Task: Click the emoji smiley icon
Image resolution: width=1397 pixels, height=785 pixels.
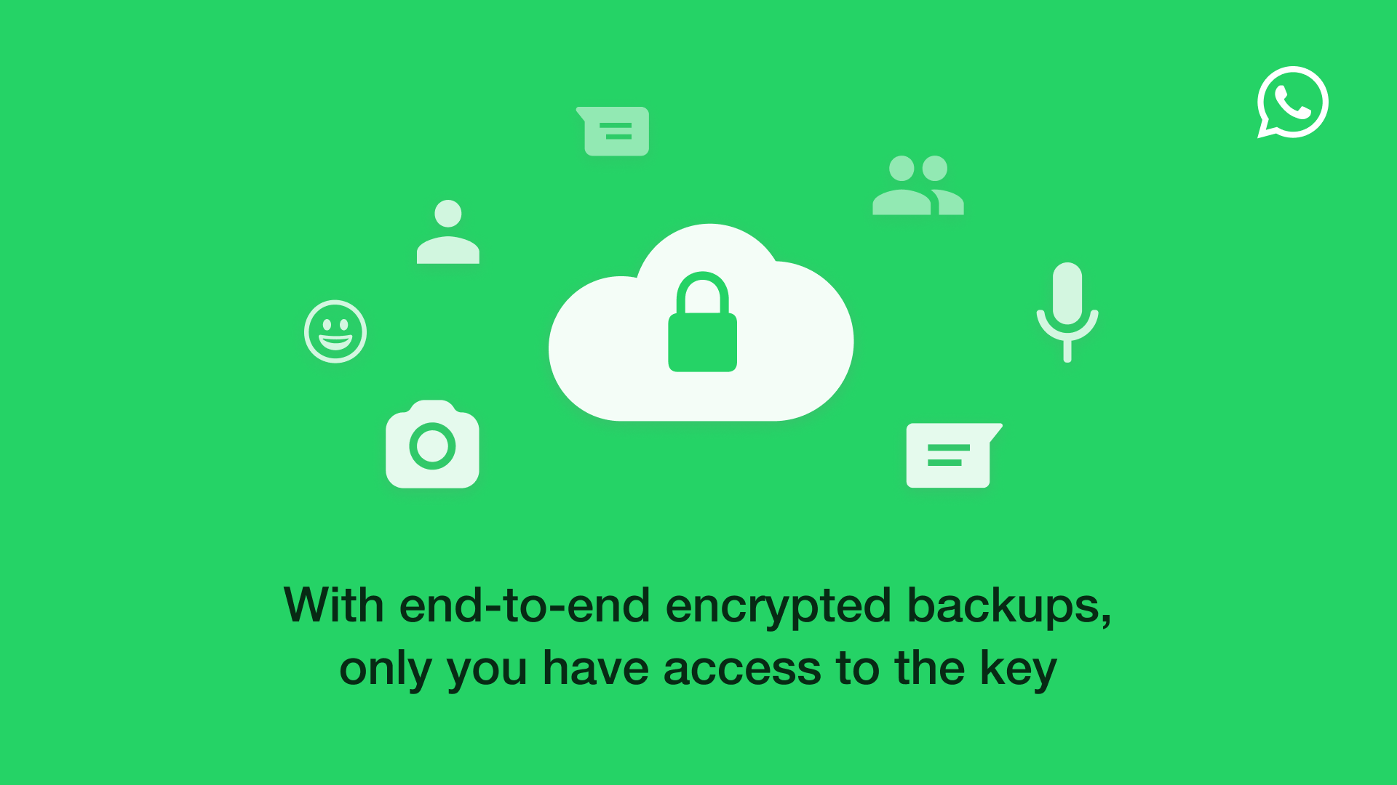Action: [x=338, y=334]
